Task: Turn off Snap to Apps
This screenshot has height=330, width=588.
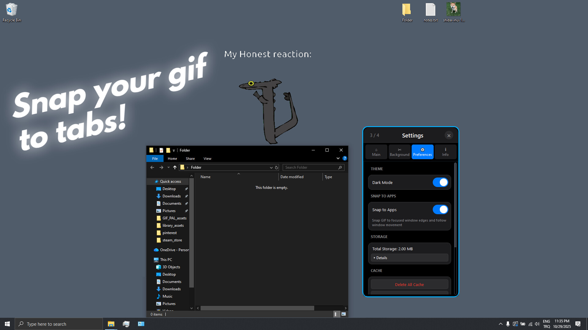Action: (440, 210)
